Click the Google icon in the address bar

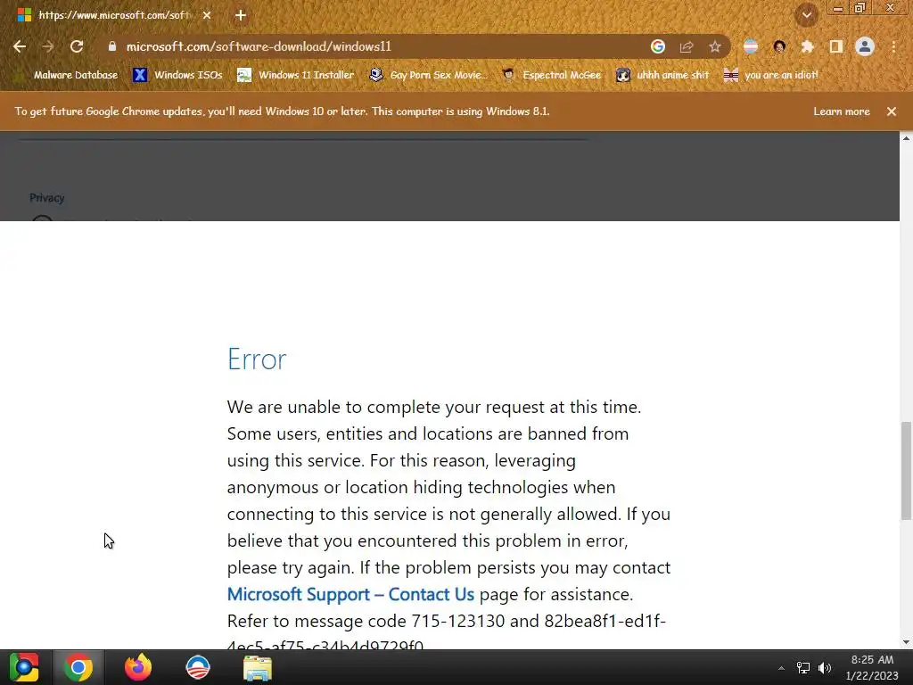(x=657, y=46)
